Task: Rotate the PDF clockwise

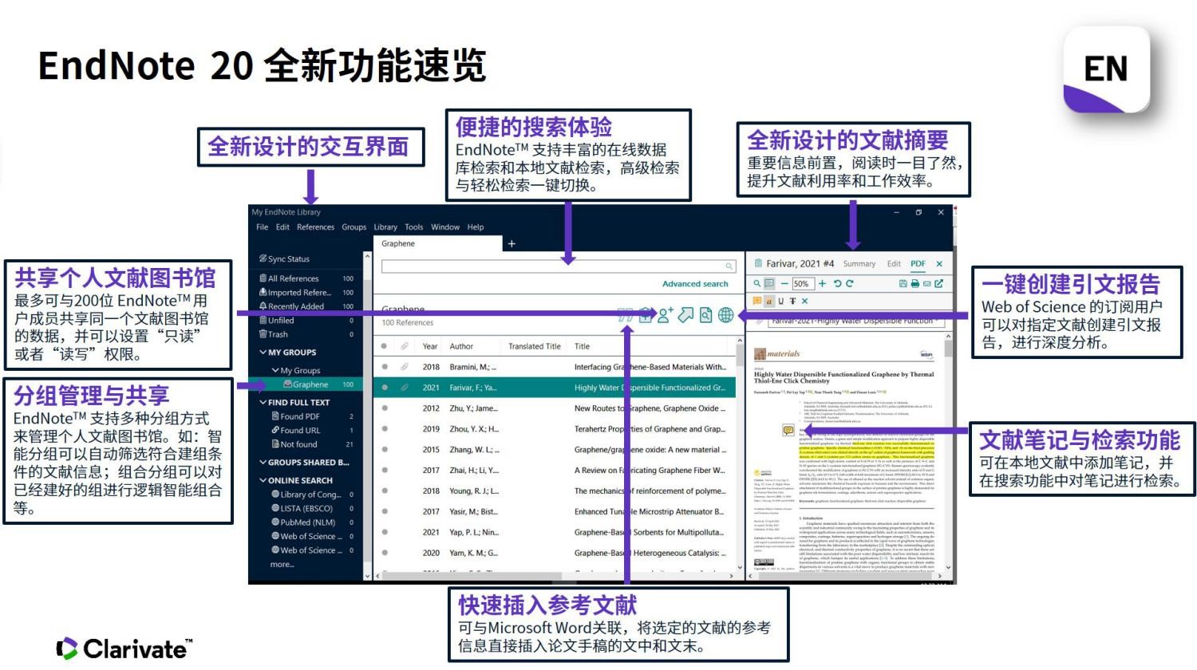Action: [849, 283]
